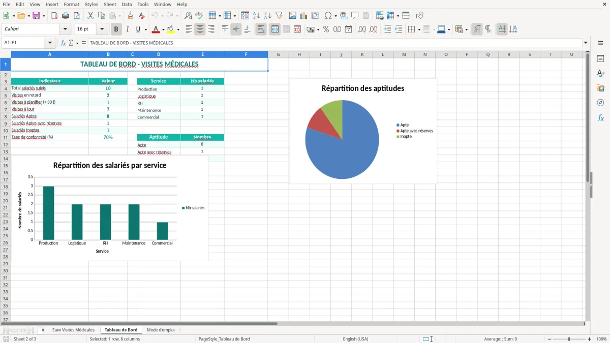Select column header G

(279, 54)
